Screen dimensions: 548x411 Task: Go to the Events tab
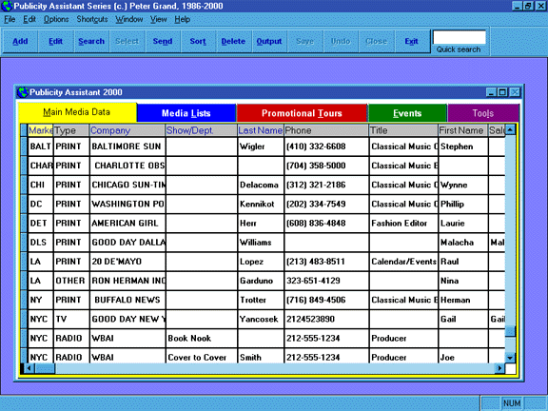pyautogui.click(x=407, y=113)
